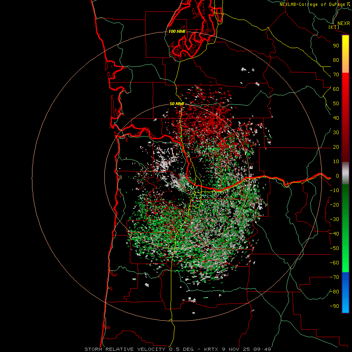The height and width of the screenshot is (352, 352).
Task: Select the -50 value on velocity scale
Action: coord(334,248)
